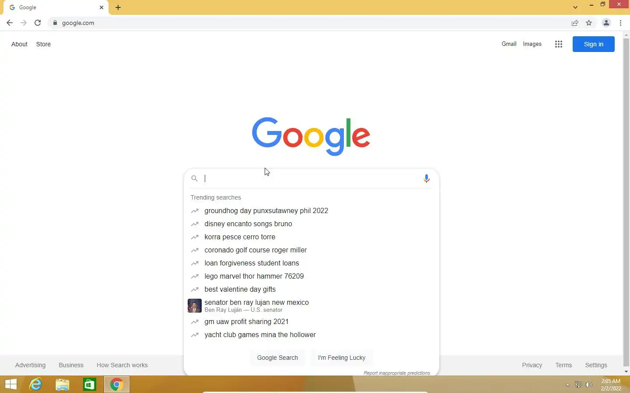Viewport: 630px width, 393px height.
Task: Show hidden tray icons arrow
Action: [x=567, y=385]
